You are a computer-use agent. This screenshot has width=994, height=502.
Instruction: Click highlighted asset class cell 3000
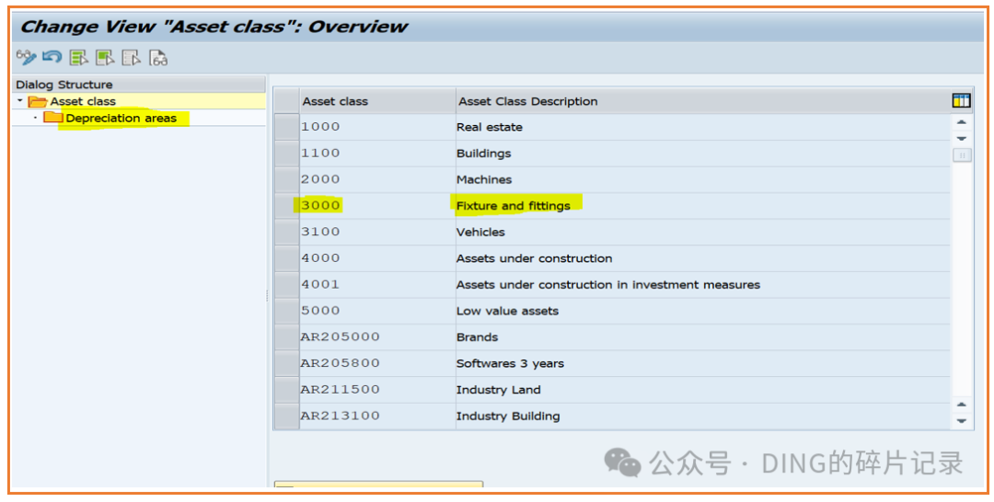click(x=377, y=206)
